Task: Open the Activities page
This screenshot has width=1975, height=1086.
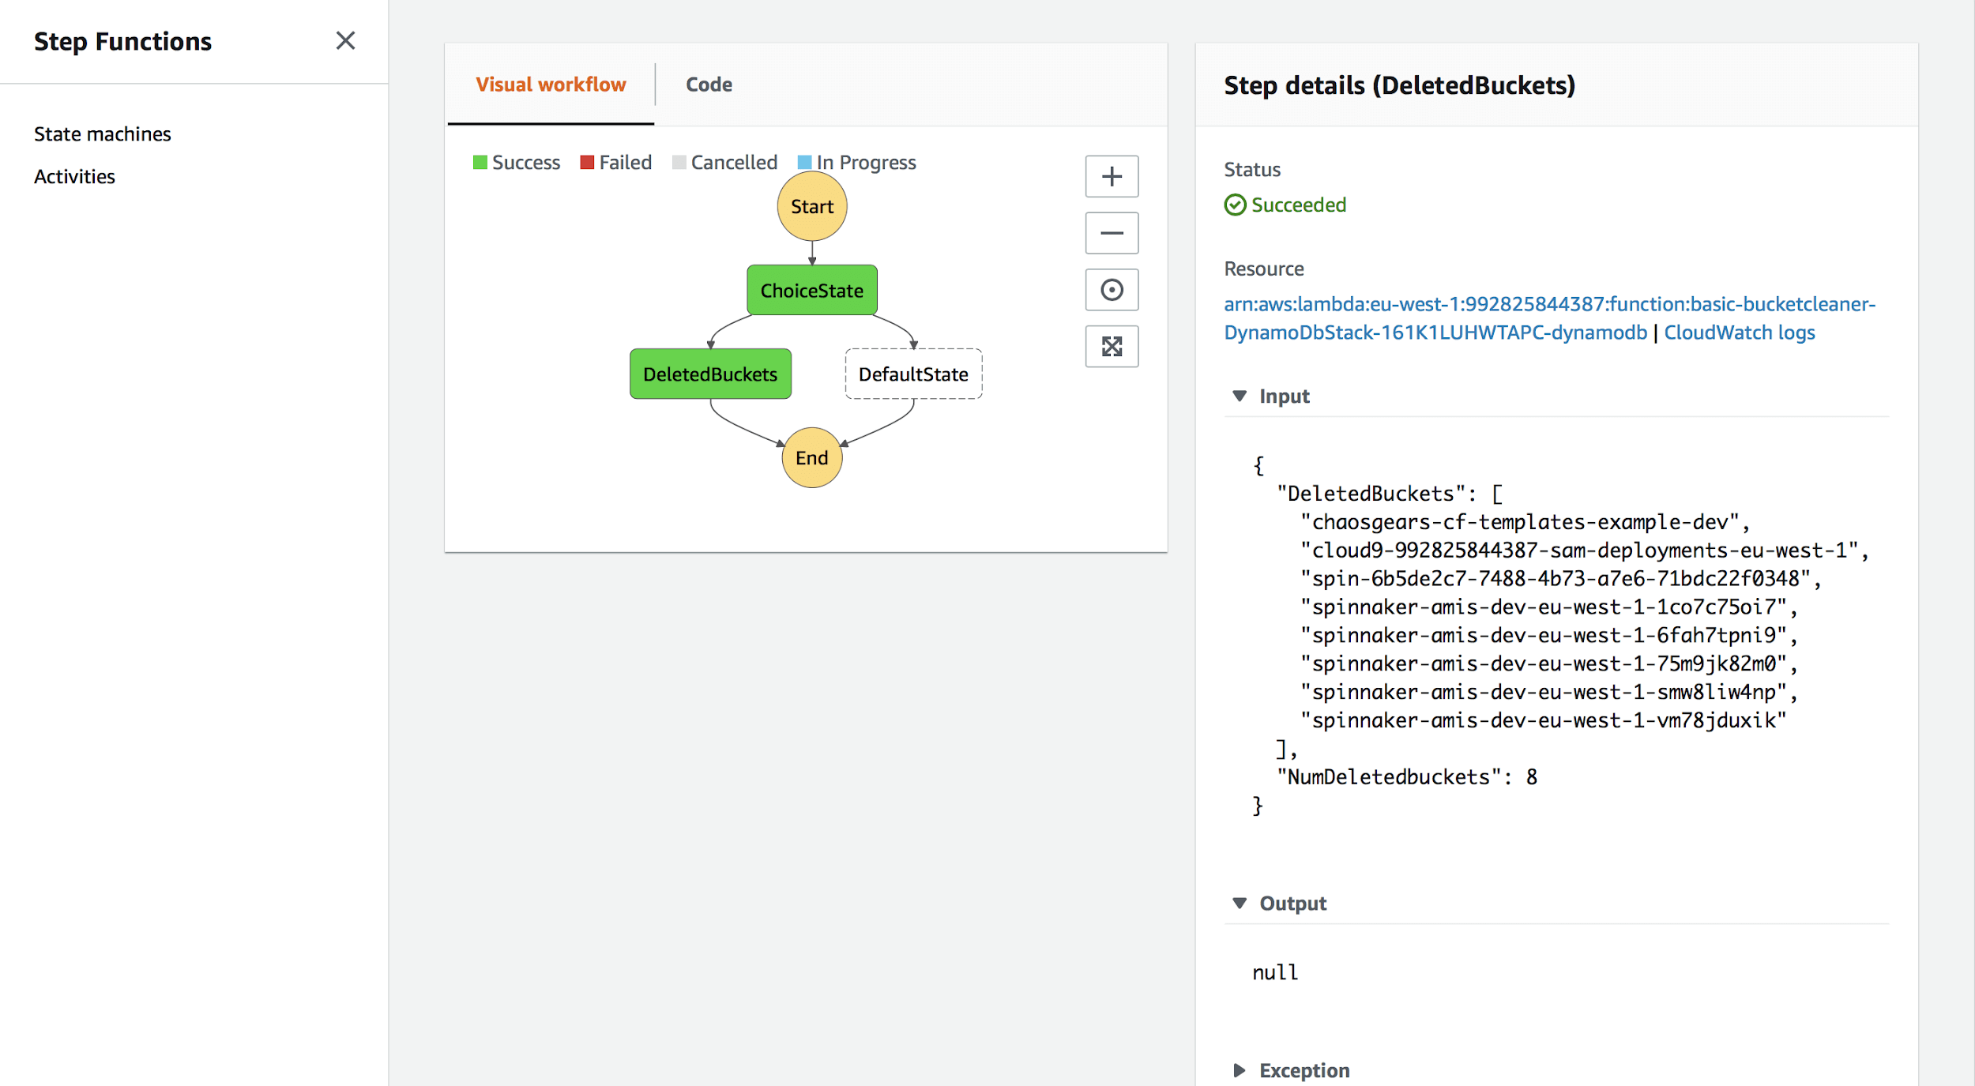Action: click(74, 177)
